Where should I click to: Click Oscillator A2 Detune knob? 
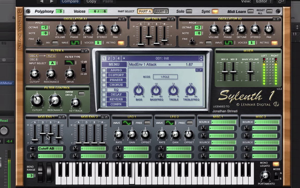tap(241, 29)
